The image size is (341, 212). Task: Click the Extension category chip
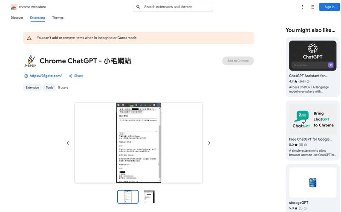pyautogui.click(x=32, y=88)
